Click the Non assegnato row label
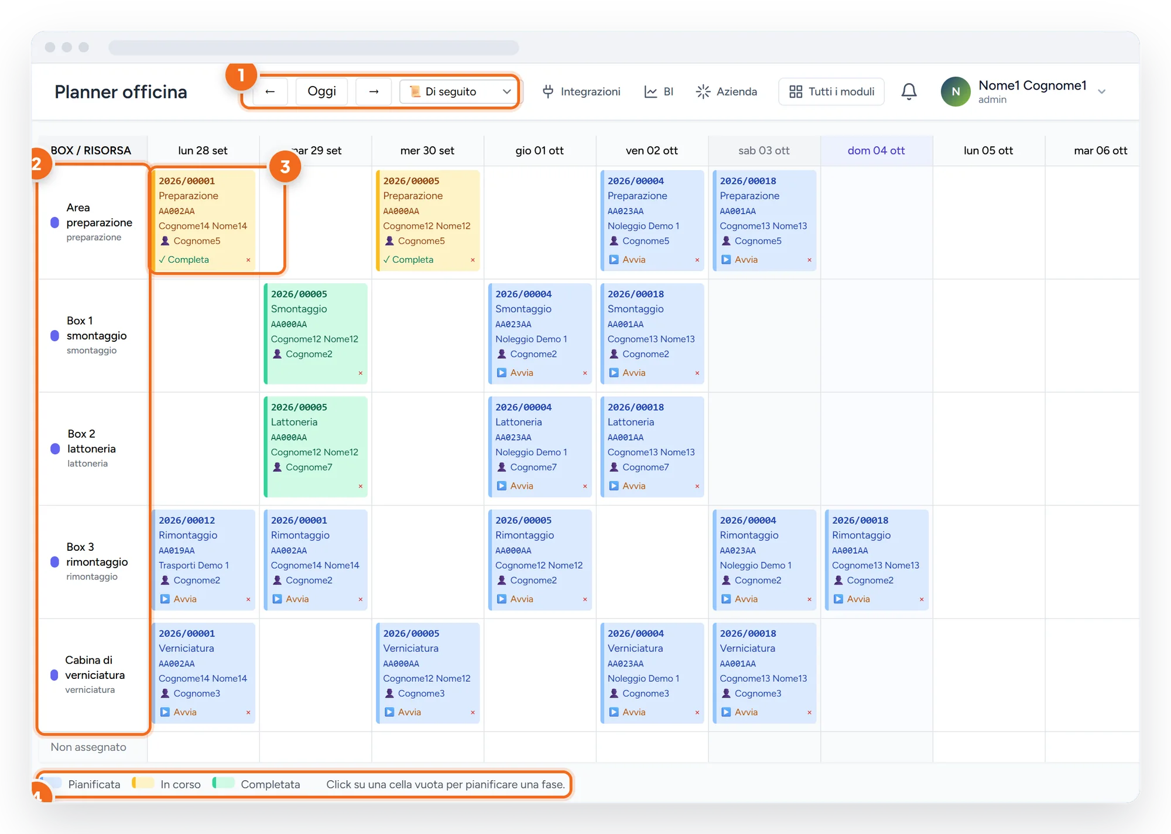Screen dimensions: 1171x834 coord(88,747)
